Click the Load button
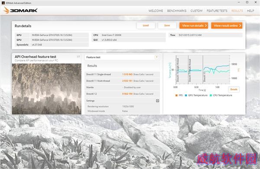 pyautogui.click(x=146, y=26)
